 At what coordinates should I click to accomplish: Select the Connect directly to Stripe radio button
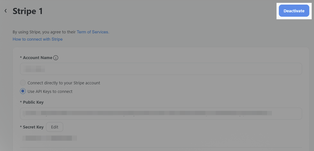pyautogui.click(x=23, y=83)
